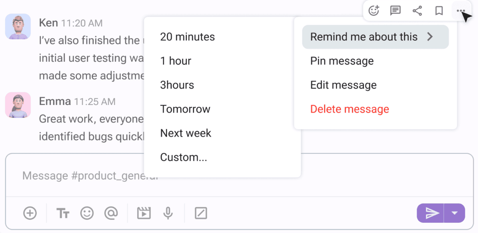Click the plus attachment icon in composer
This screenshot has width=478, height=233.
(30, 213)
